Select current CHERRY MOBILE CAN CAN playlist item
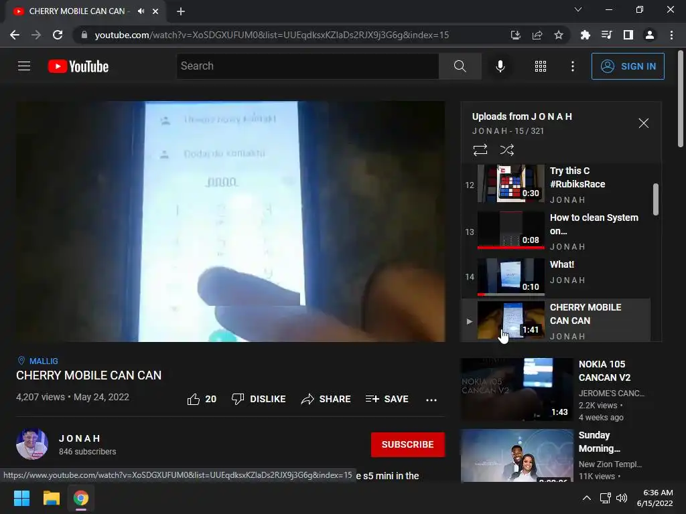The width and height of the screenshot is (686, 514). pos(556,320)
